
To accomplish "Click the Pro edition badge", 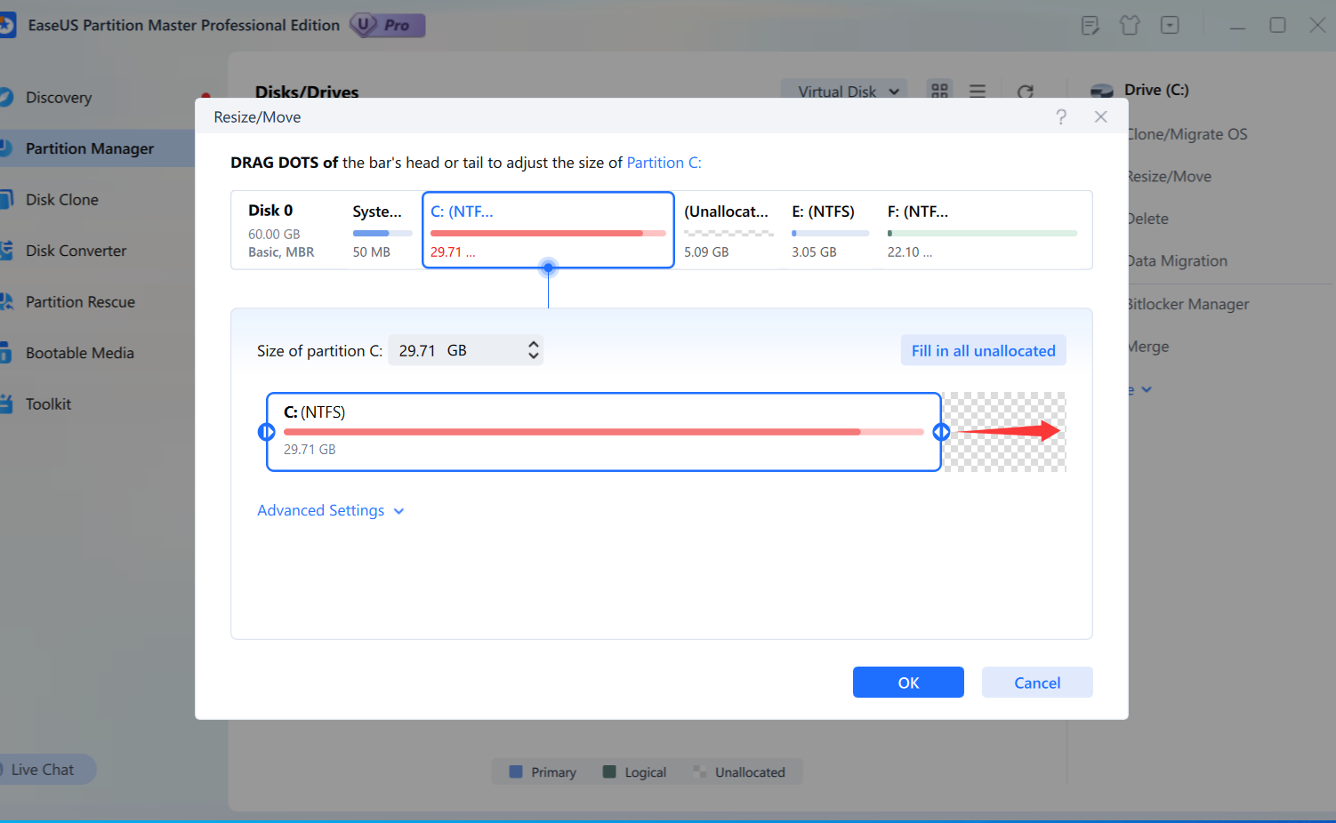I will [388, 25].
